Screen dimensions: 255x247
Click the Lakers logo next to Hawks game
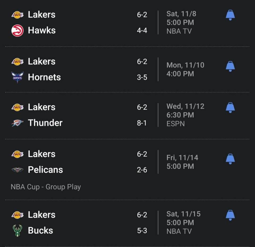click(x=18, y=15)
